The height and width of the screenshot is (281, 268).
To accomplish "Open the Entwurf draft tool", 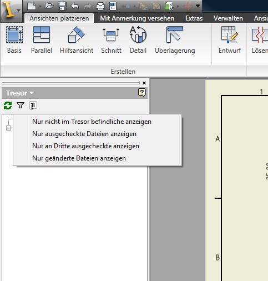I will click(x=230, y=40).
